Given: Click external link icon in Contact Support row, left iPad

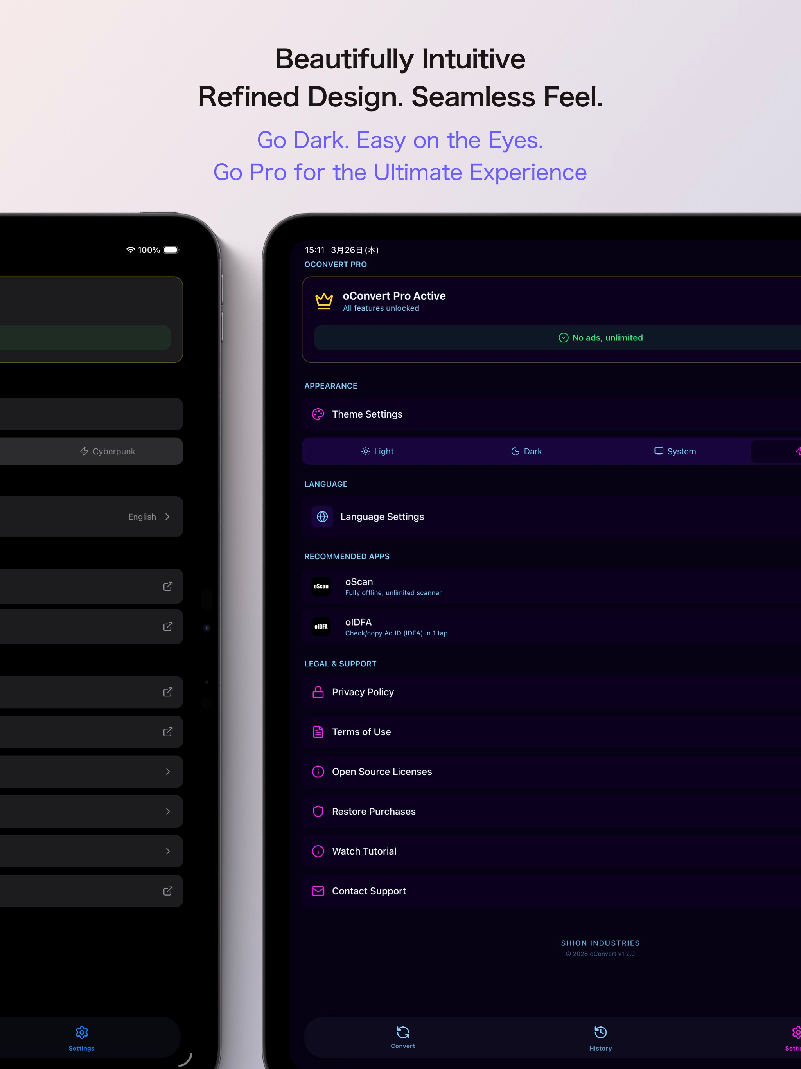Looking at the screenshot, I should 168,891.
